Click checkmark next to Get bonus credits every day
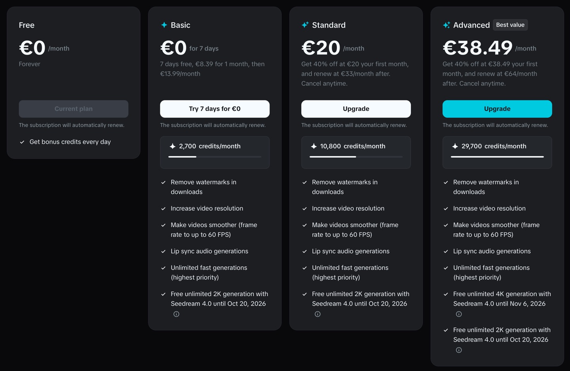 pyautogui.click(x=22, y=142)
